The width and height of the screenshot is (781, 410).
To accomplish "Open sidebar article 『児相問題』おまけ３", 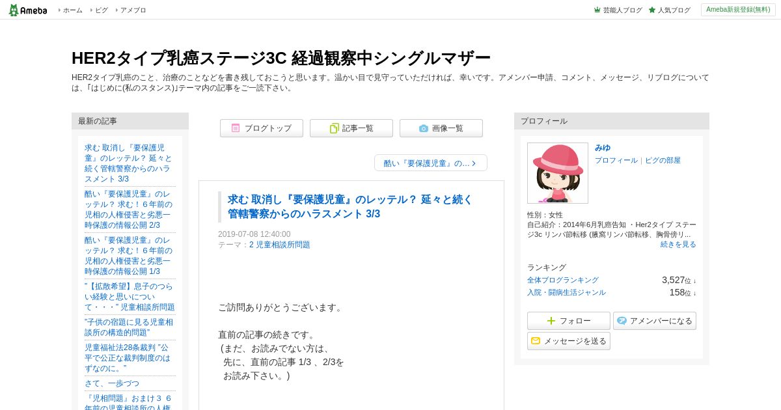I will coord(128,402).
